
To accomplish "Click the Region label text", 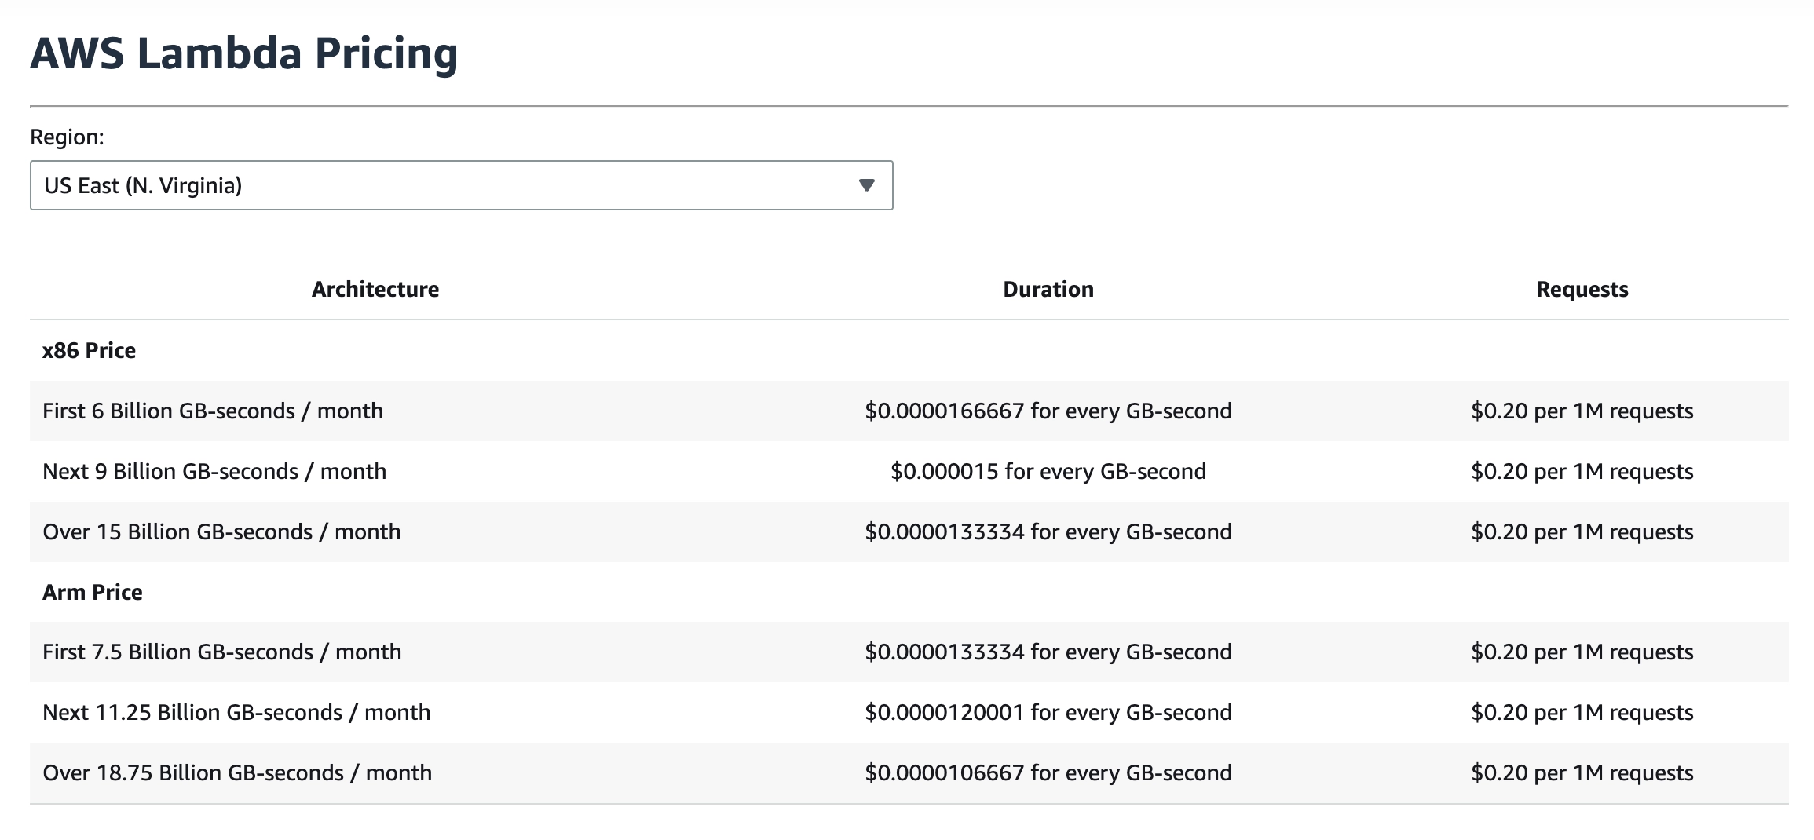I will tap(67, 137).
